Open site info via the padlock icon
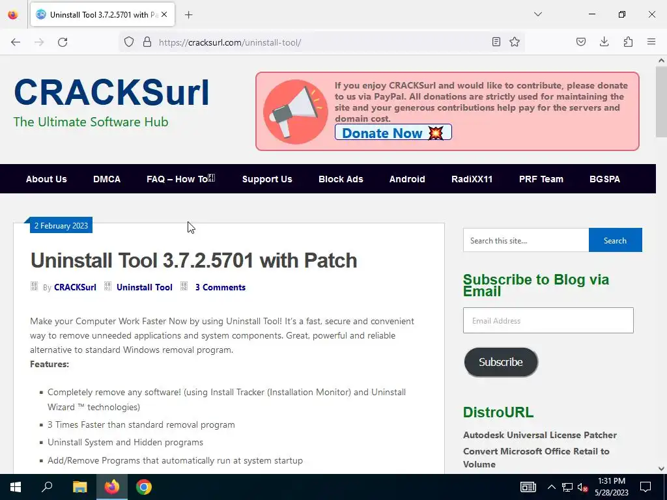The height and width of the screenshot is (500, 667). click(x=147, y=42)
